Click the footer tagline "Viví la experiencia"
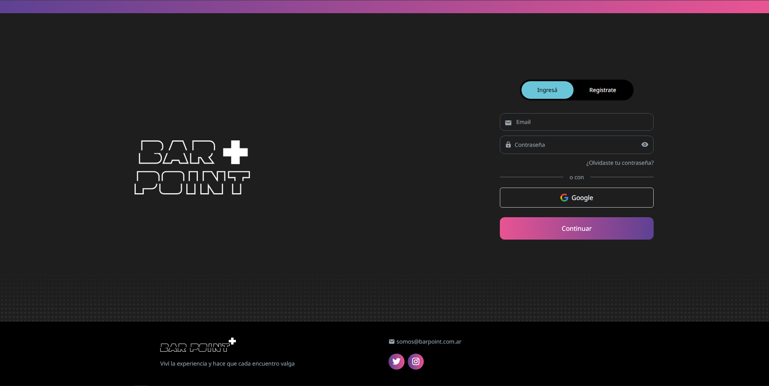 point(227,364)
